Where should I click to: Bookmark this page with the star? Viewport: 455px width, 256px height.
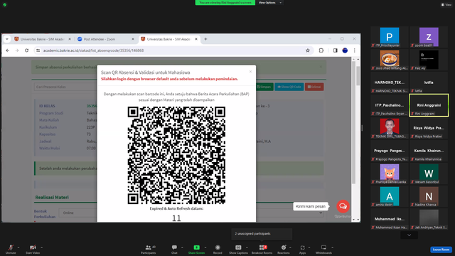308,50
